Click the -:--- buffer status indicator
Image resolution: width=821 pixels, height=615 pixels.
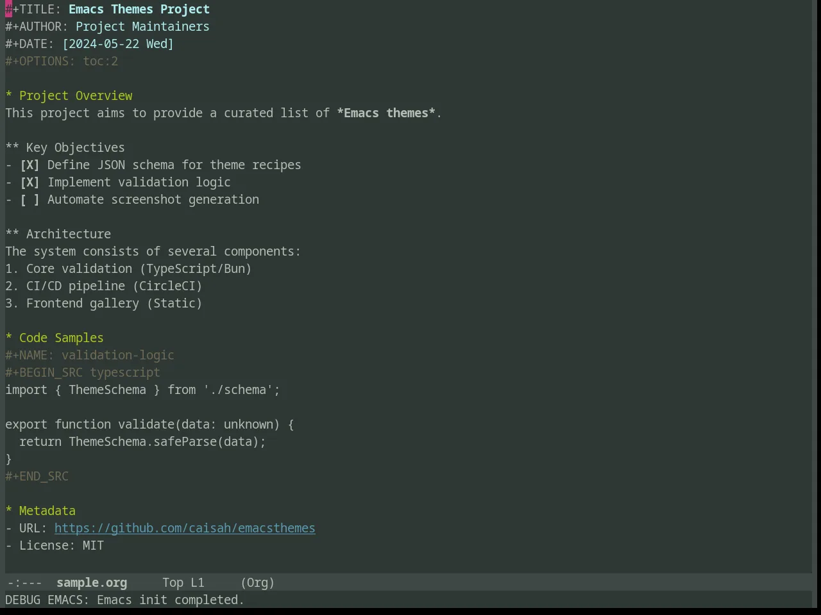(x=24, y=583)
